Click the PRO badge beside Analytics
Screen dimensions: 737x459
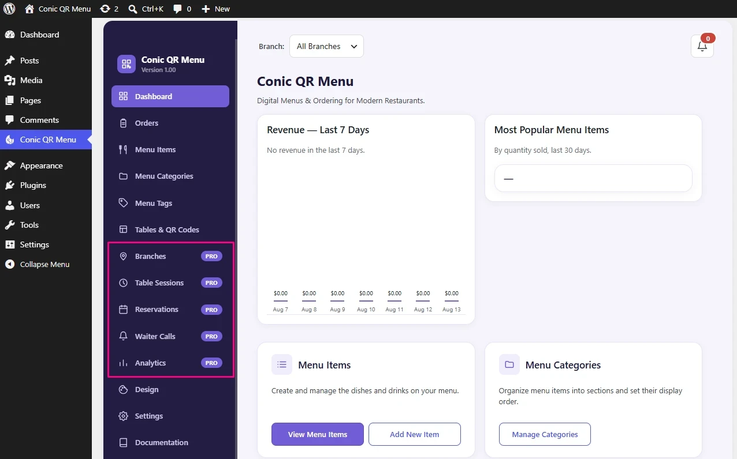(x=211, y=363)
